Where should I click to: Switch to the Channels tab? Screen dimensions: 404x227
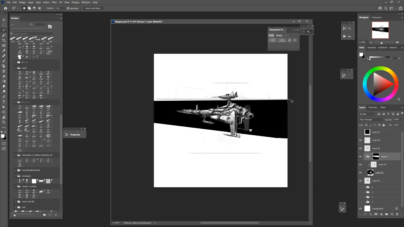(x=373, y=107)
